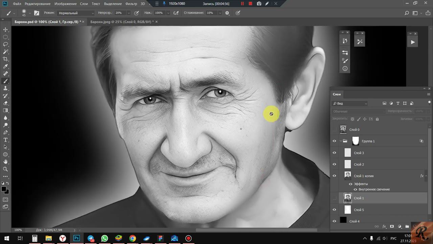The image size is (433, 244).
Task: Show the Слой 0 layer
Action: (x=335, y=129)
